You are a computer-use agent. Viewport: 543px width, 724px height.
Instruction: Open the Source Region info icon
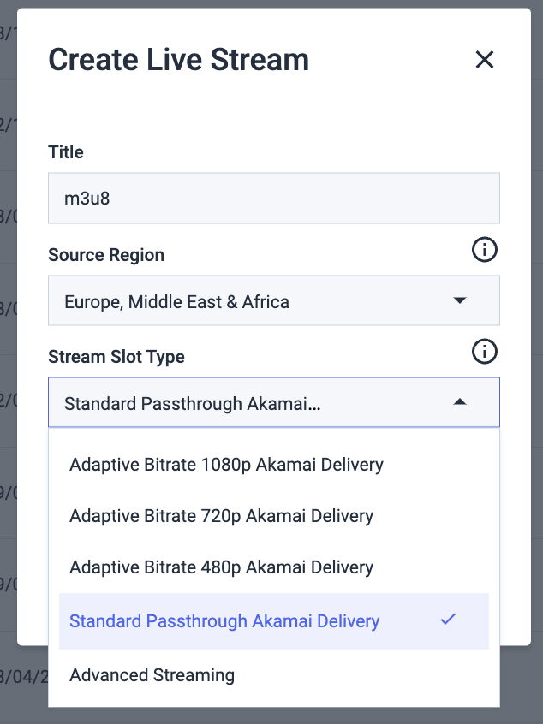484,250
